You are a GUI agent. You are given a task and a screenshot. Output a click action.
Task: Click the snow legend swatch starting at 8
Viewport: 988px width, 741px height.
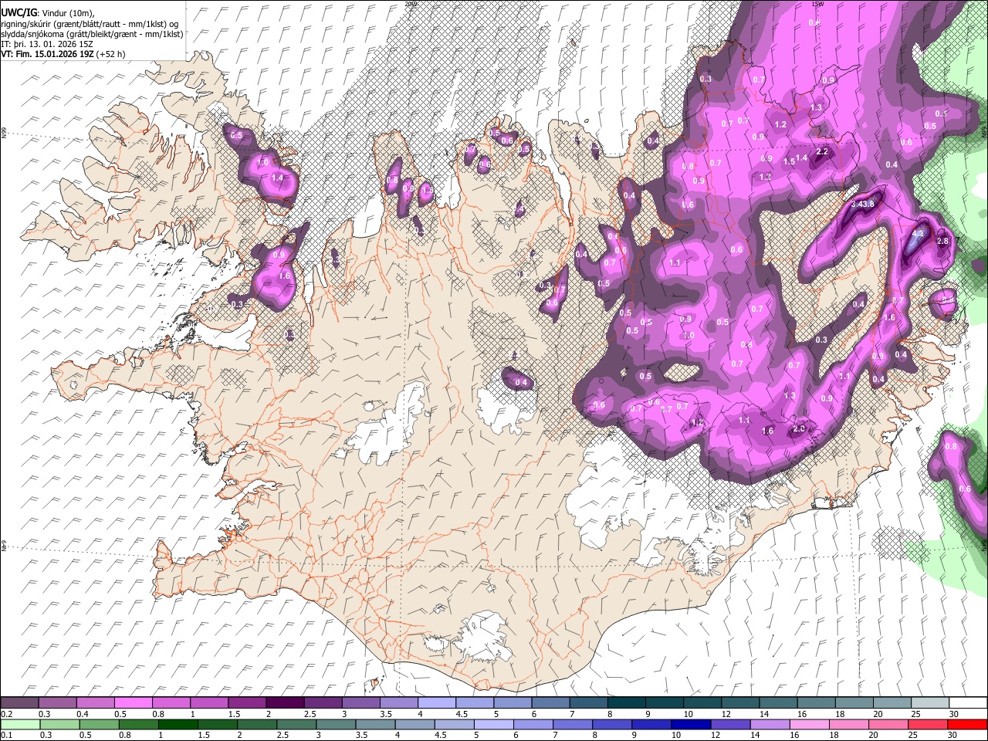(627, 702)
